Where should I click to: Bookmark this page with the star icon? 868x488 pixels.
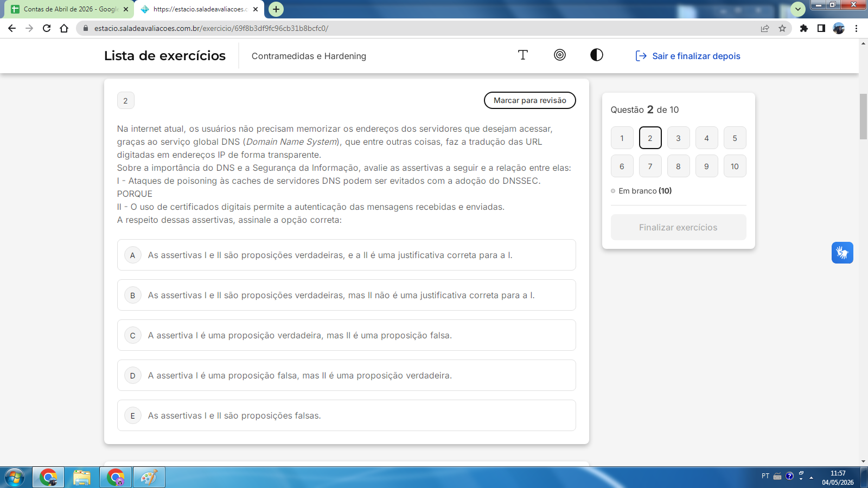[782, 28]
